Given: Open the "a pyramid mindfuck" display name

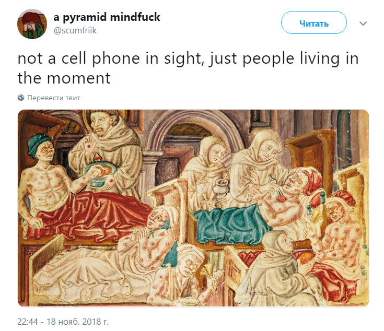Looking at the screenshot, I should click(107, 17).
